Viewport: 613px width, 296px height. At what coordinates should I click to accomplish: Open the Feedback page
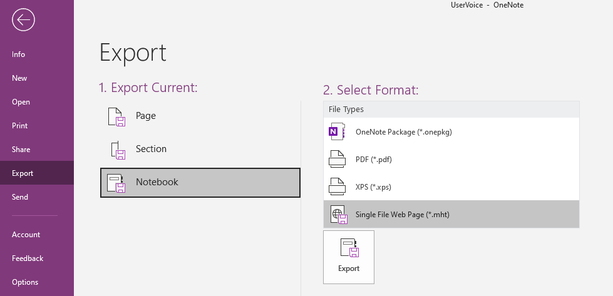tap(37, 258)
